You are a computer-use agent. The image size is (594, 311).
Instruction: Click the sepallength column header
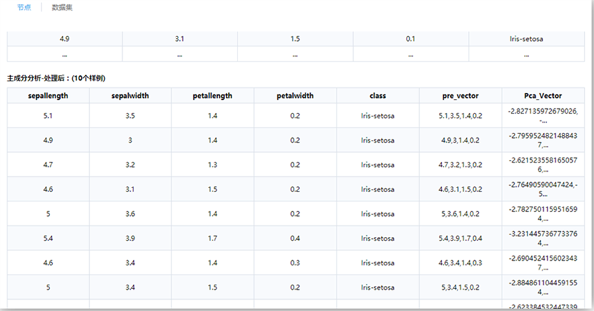pos(48,96)
